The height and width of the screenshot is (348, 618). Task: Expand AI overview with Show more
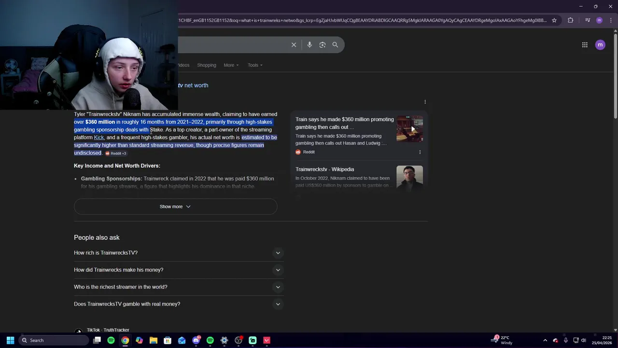(x=175, y=206)
